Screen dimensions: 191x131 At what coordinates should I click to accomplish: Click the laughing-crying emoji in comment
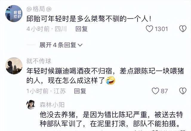(x=110, y=80)
